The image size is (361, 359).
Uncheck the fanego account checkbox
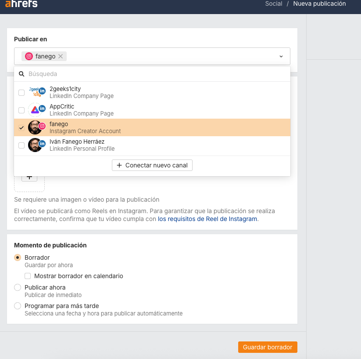click(x=21, y=127)
